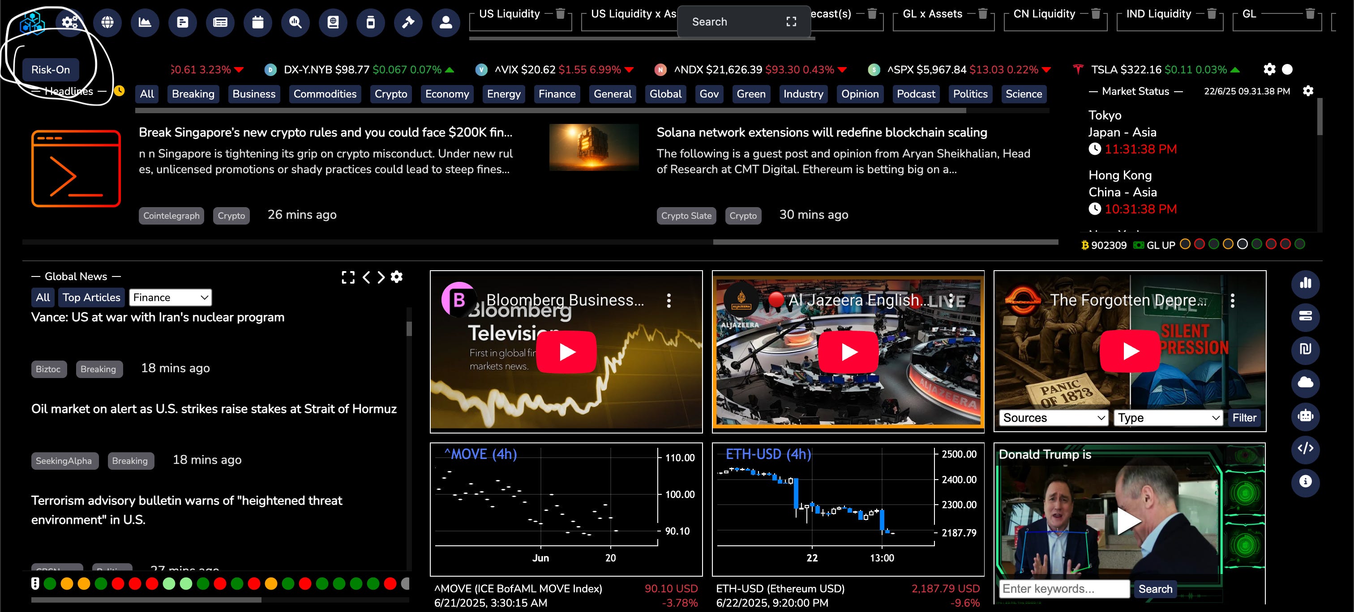Open the Solana network extensions headline
This screenshot has width=1354, height=612.
pos(822,132)
